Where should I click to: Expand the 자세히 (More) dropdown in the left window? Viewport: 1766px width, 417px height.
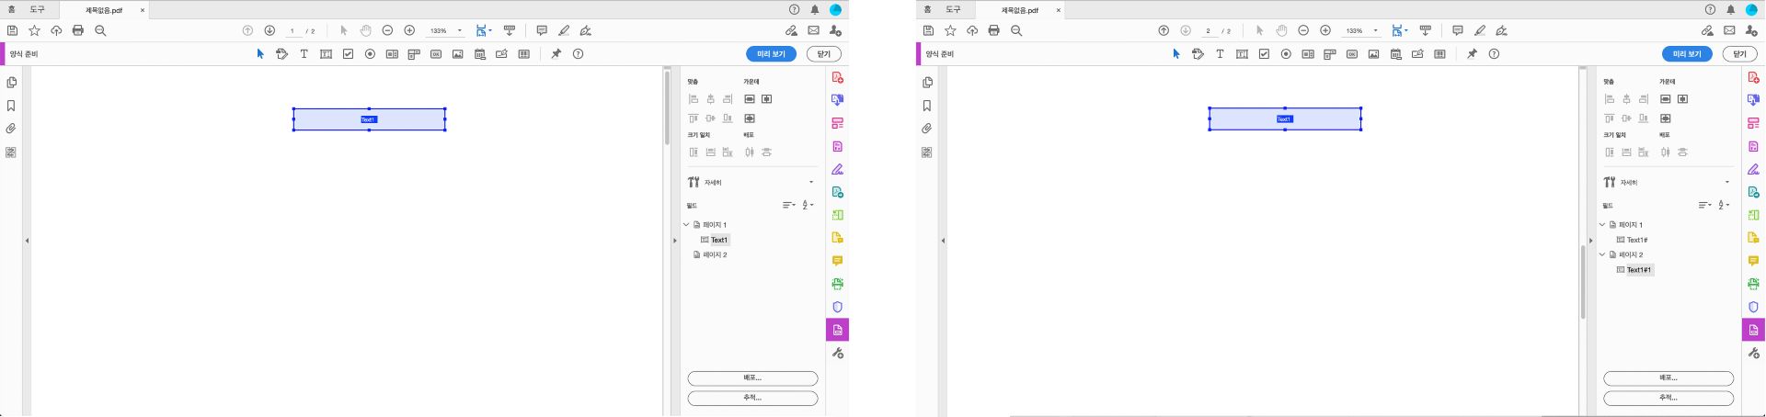point(811,182)
